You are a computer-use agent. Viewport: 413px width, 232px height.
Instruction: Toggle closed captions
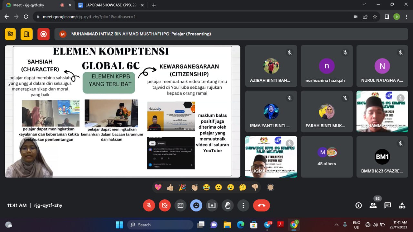click(180, 206)
